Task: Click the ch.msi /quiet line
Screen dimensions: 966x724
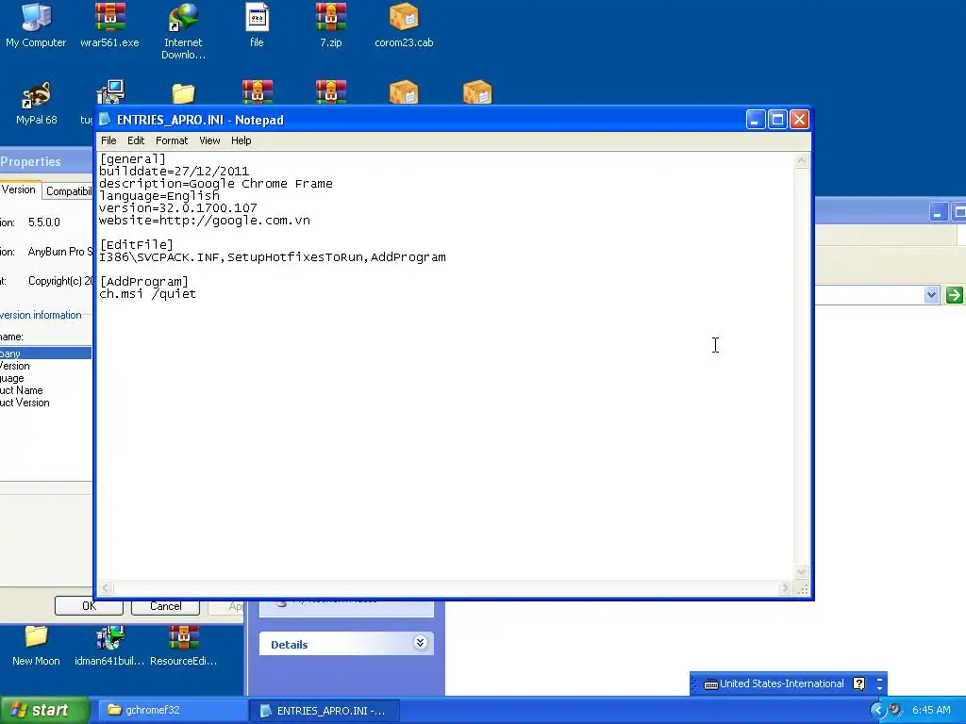Action: [148, 294]
